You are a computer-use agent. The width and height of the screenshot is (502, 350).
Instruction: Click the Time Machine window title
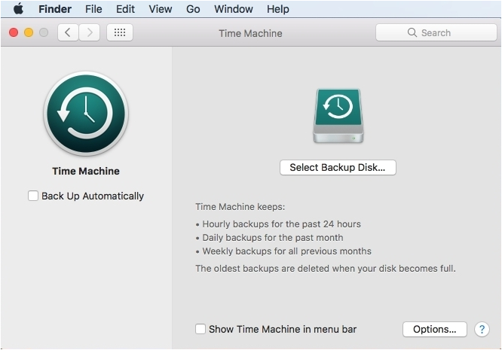(x=250, y=33)
